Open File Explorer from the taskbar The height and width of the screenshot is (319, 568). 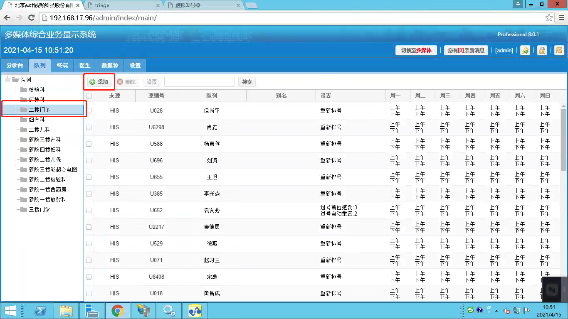point(67,311)
